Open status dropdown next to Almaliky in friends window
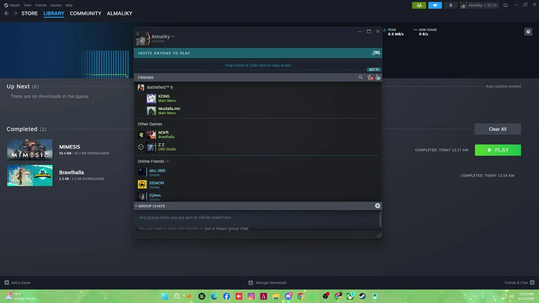The width and height of the screenshot is (539, 303). point(173,37)
